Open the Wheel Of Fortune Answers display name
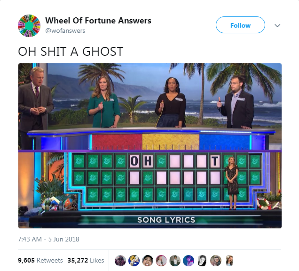 coord(98,21)
